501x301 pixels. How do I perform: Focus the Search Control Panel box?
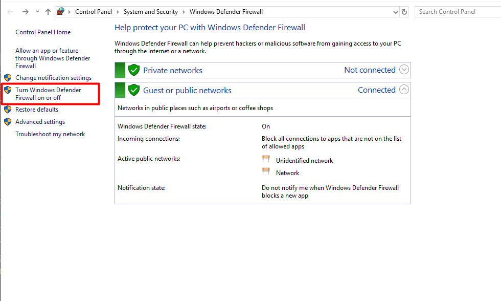[458, 12]
